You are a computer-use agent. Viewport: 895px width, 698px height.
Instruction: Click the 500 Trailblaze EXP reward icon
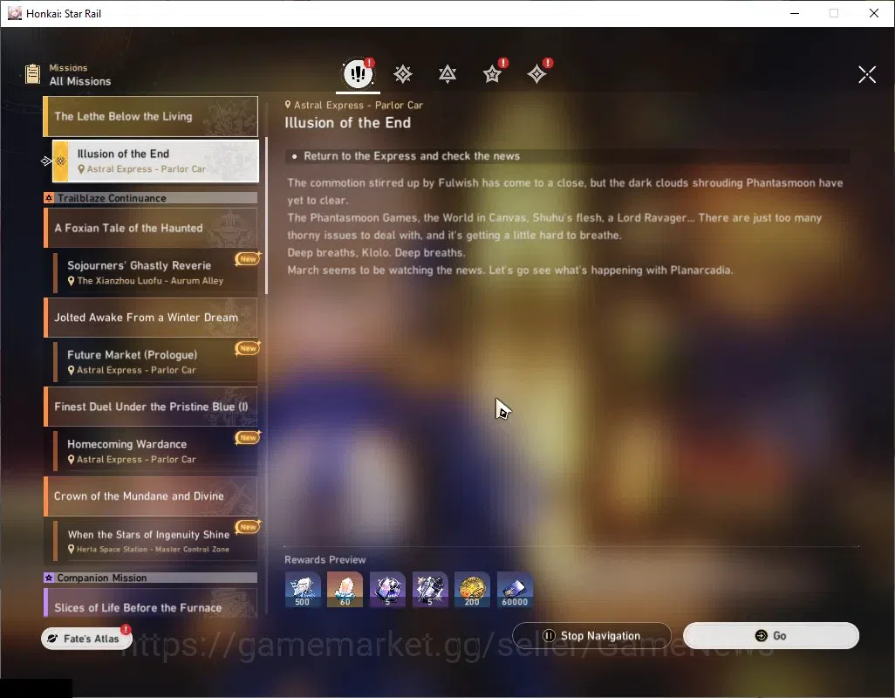click(x=303, y=590)
